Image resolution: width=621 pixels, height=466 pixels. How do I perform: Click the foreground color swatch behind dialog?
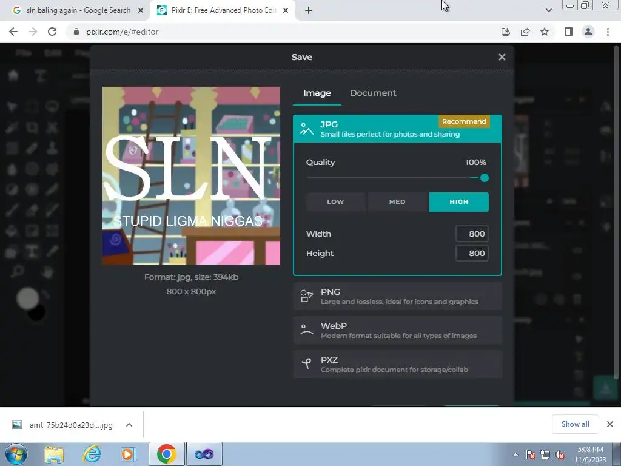(x=27, y=298)
